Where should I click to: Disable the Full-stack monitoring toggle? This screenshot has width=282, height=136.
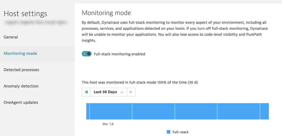(87, 54)
